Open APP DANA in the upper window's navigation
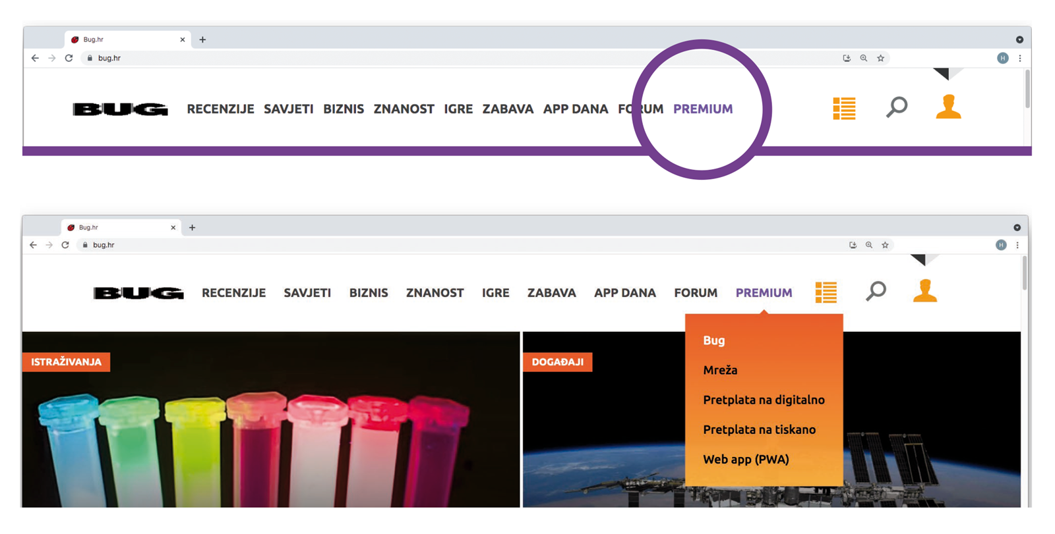The width and height of the screenshot is (1055, 534). (576, 109)
